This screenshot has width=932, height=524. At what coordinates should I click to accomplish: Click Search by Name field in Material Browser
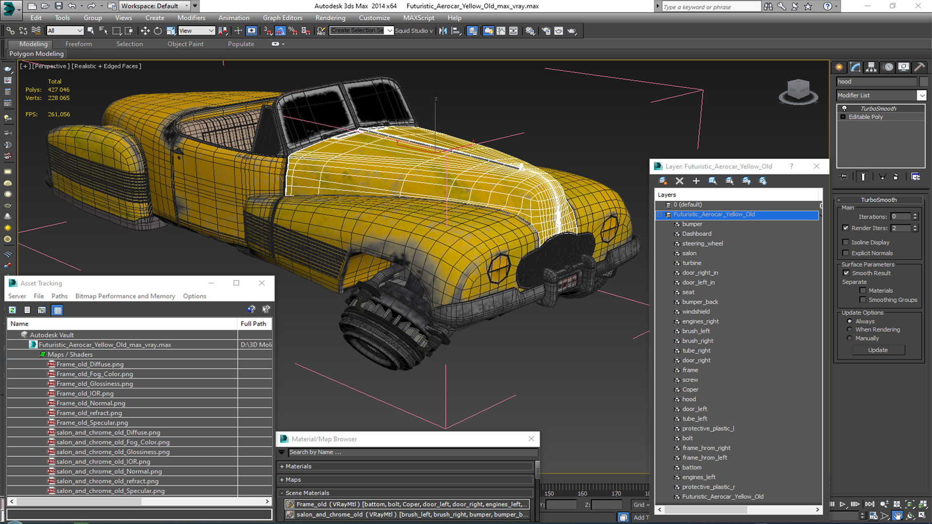click(413, 452)
